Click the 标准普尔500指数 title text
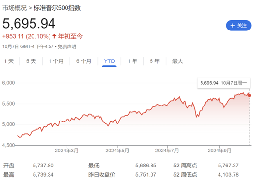Image resolution: width=269 pixels, height=181 pixels. 57,8
